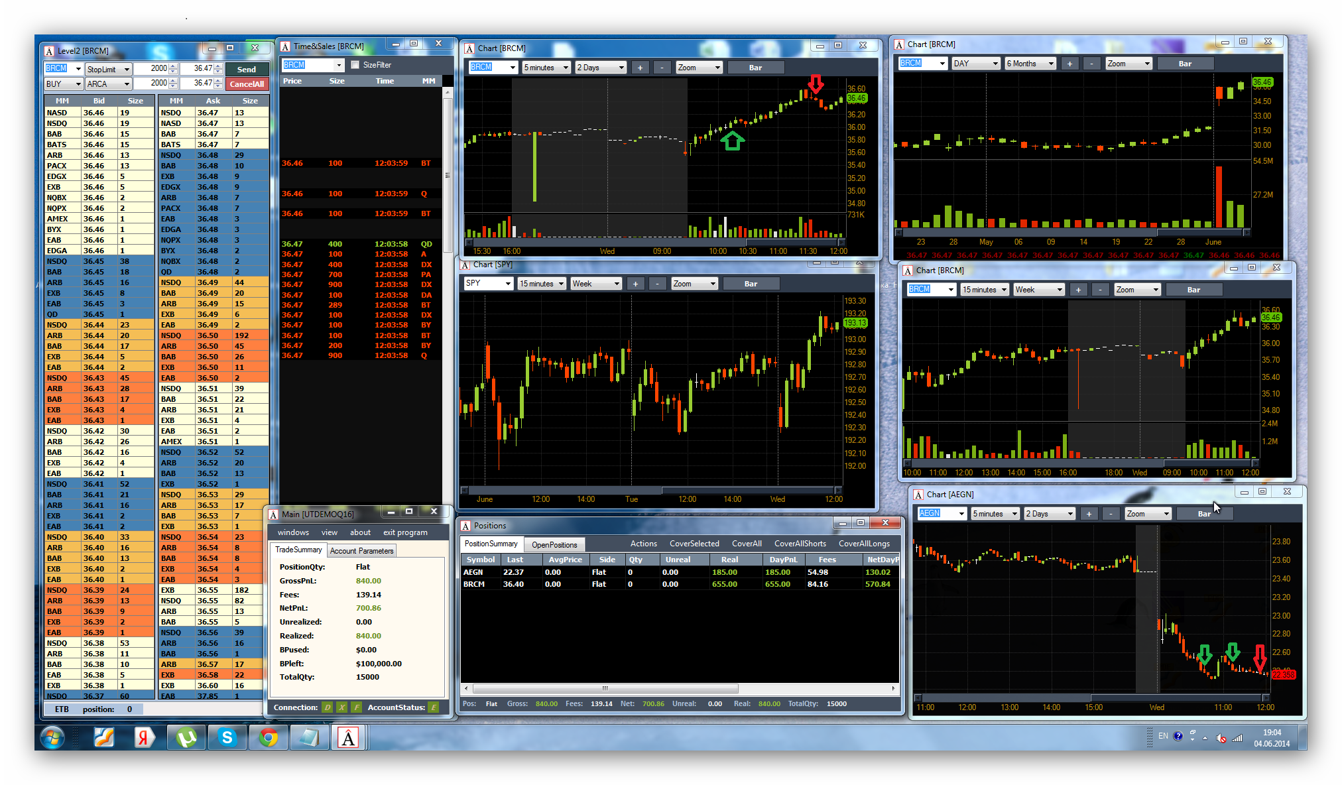This screenshot has width=1342, height=785.
Task: Click minus button on SPY chart toolbar
Action: (657, 284)
